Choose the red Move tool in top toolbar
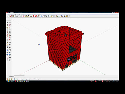The image size is (125, 94). (34, 16)
